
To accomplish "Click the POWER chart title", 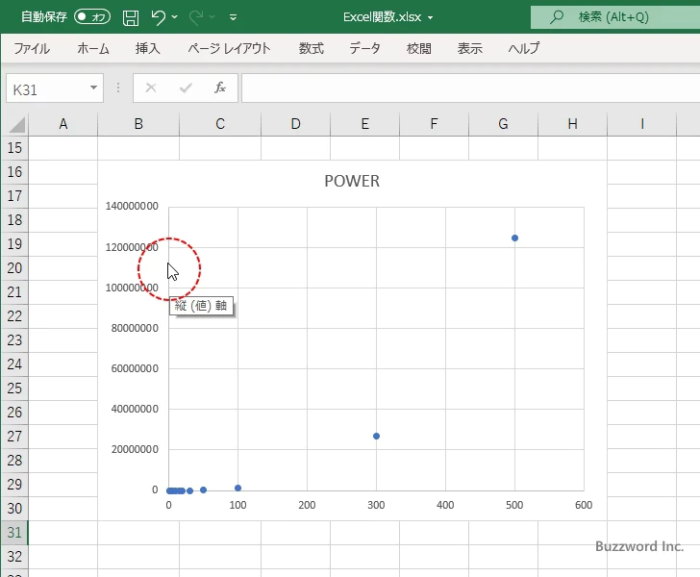I will click(352, 181).
